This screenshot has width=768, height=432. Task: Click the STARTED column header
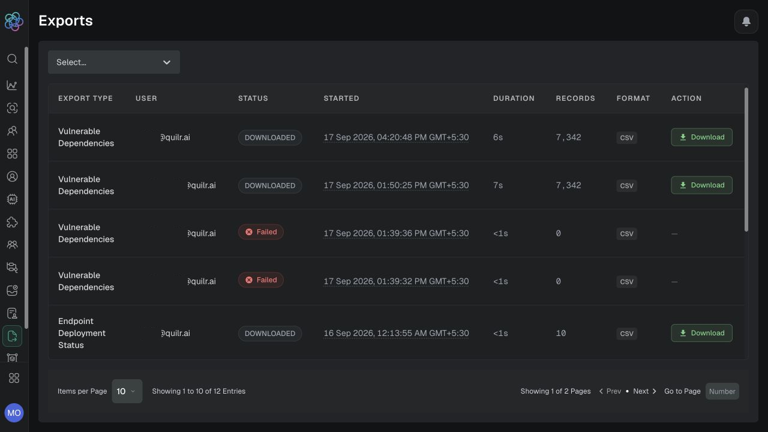pyautogui.click(x=341, y=98)
